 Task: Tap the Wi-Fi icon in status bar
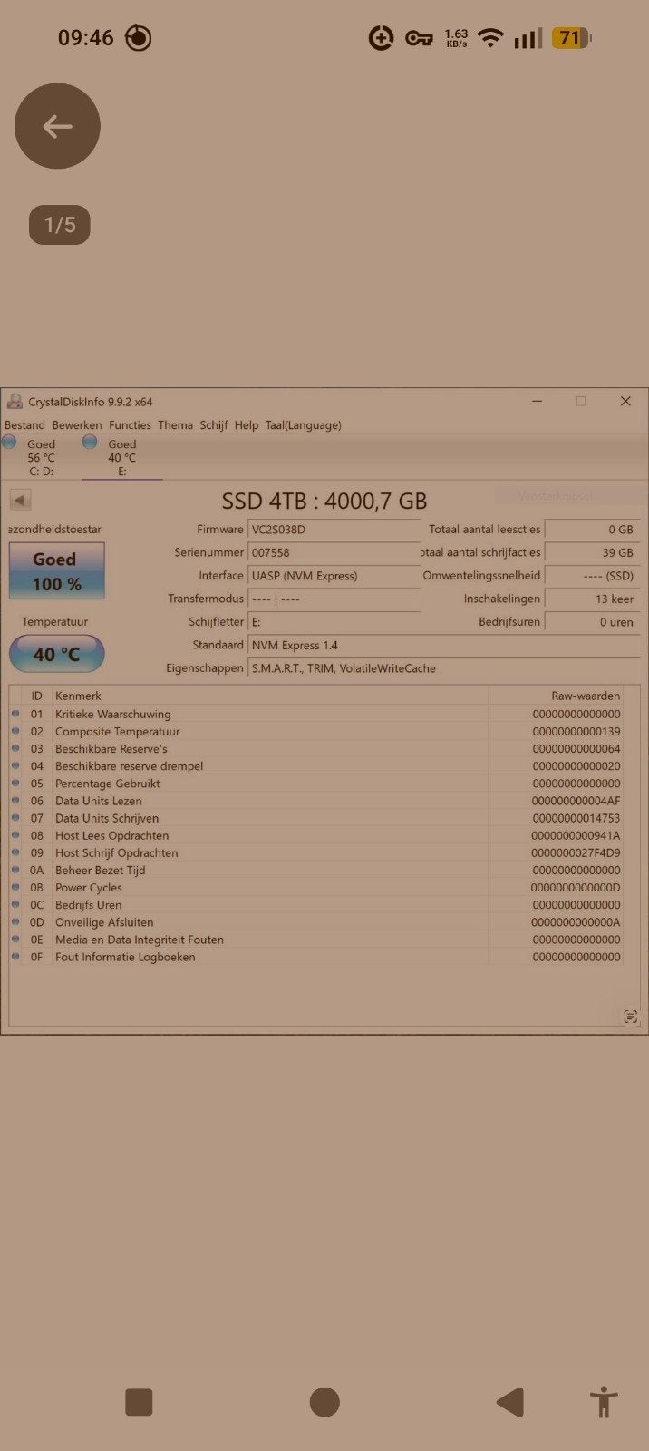click(x=490, y=38)
